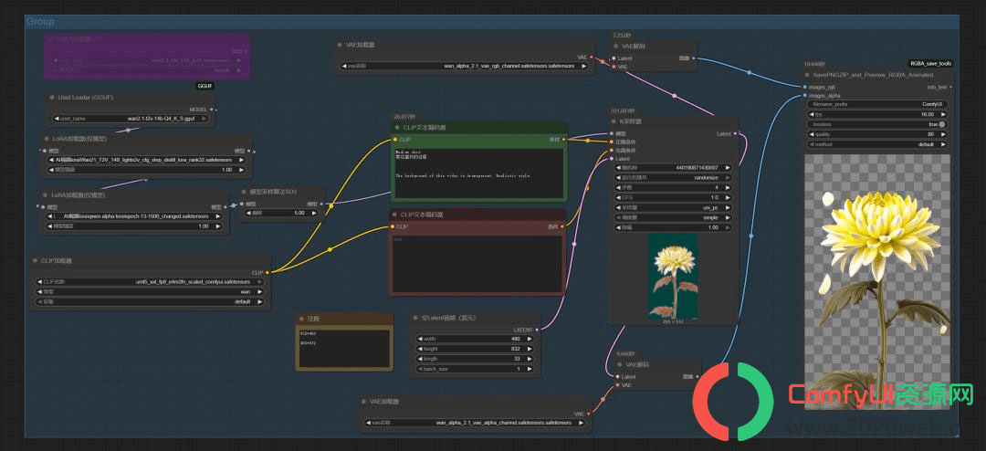Click the CFG 1.0 value slider

[x=673, y=197]
